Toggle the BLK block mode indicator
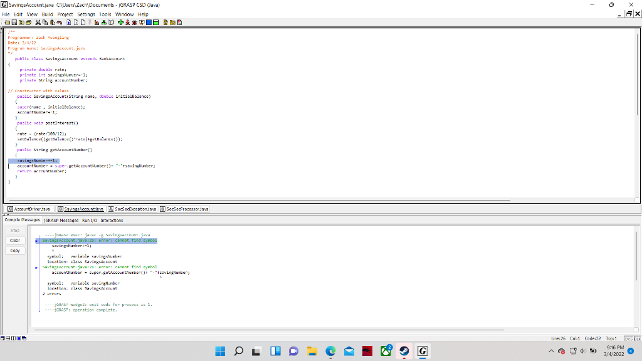Image resolution: width=642 pixels, height=361 pixels. click(638, 338)
